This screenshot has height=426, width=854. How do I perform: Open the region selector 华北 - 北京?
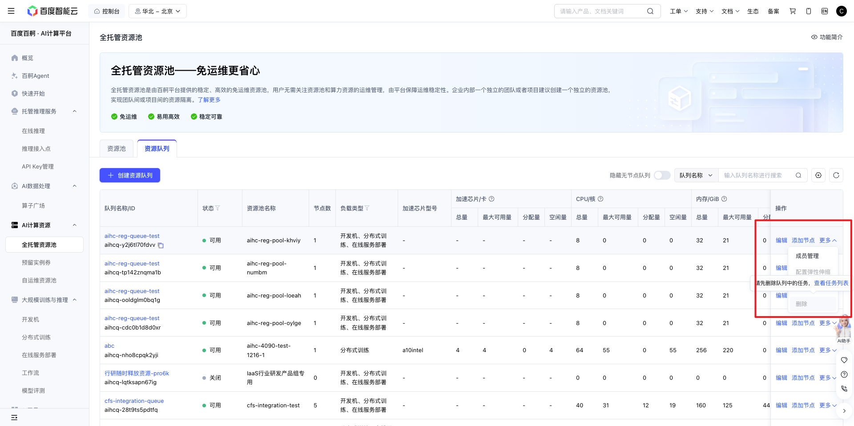[x=157, y=11]
